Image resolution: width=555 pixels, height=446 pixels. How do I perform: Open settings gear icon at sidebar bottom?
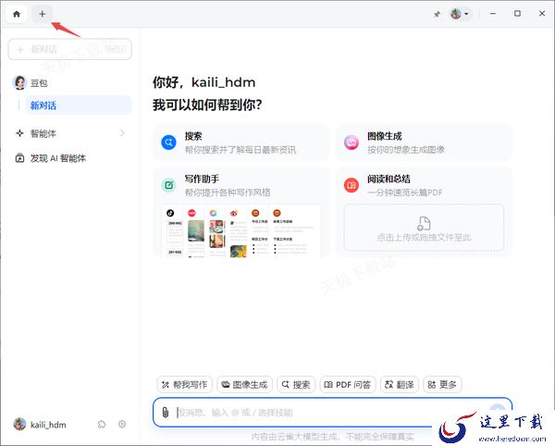coord(121,424)
